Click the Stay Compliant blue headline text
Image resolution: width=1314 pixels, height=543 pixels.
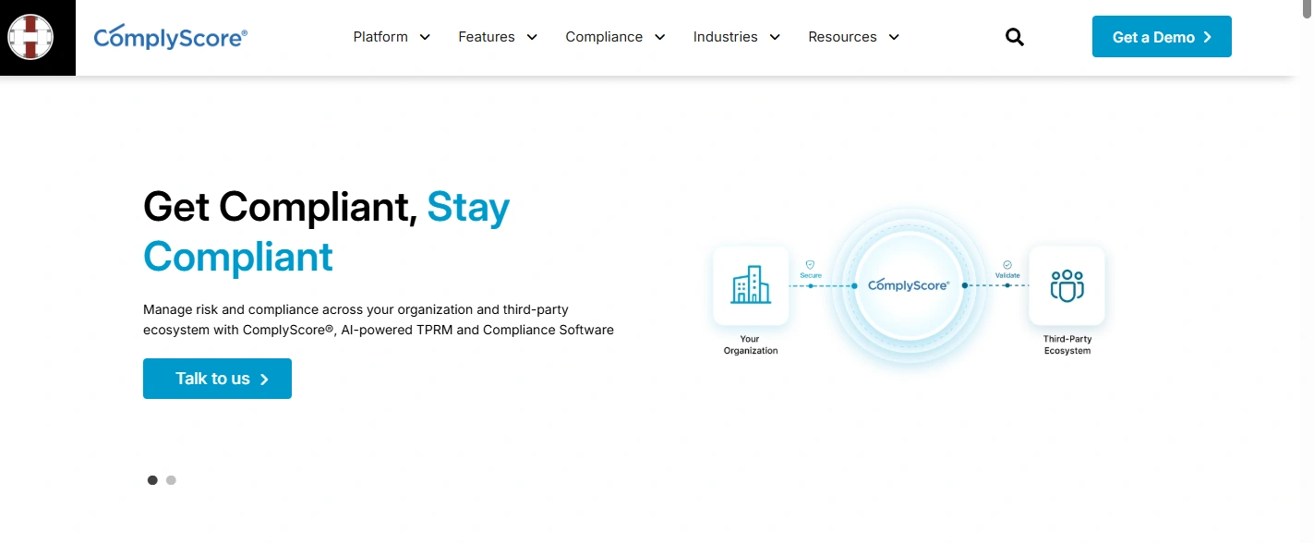[327, 232]
